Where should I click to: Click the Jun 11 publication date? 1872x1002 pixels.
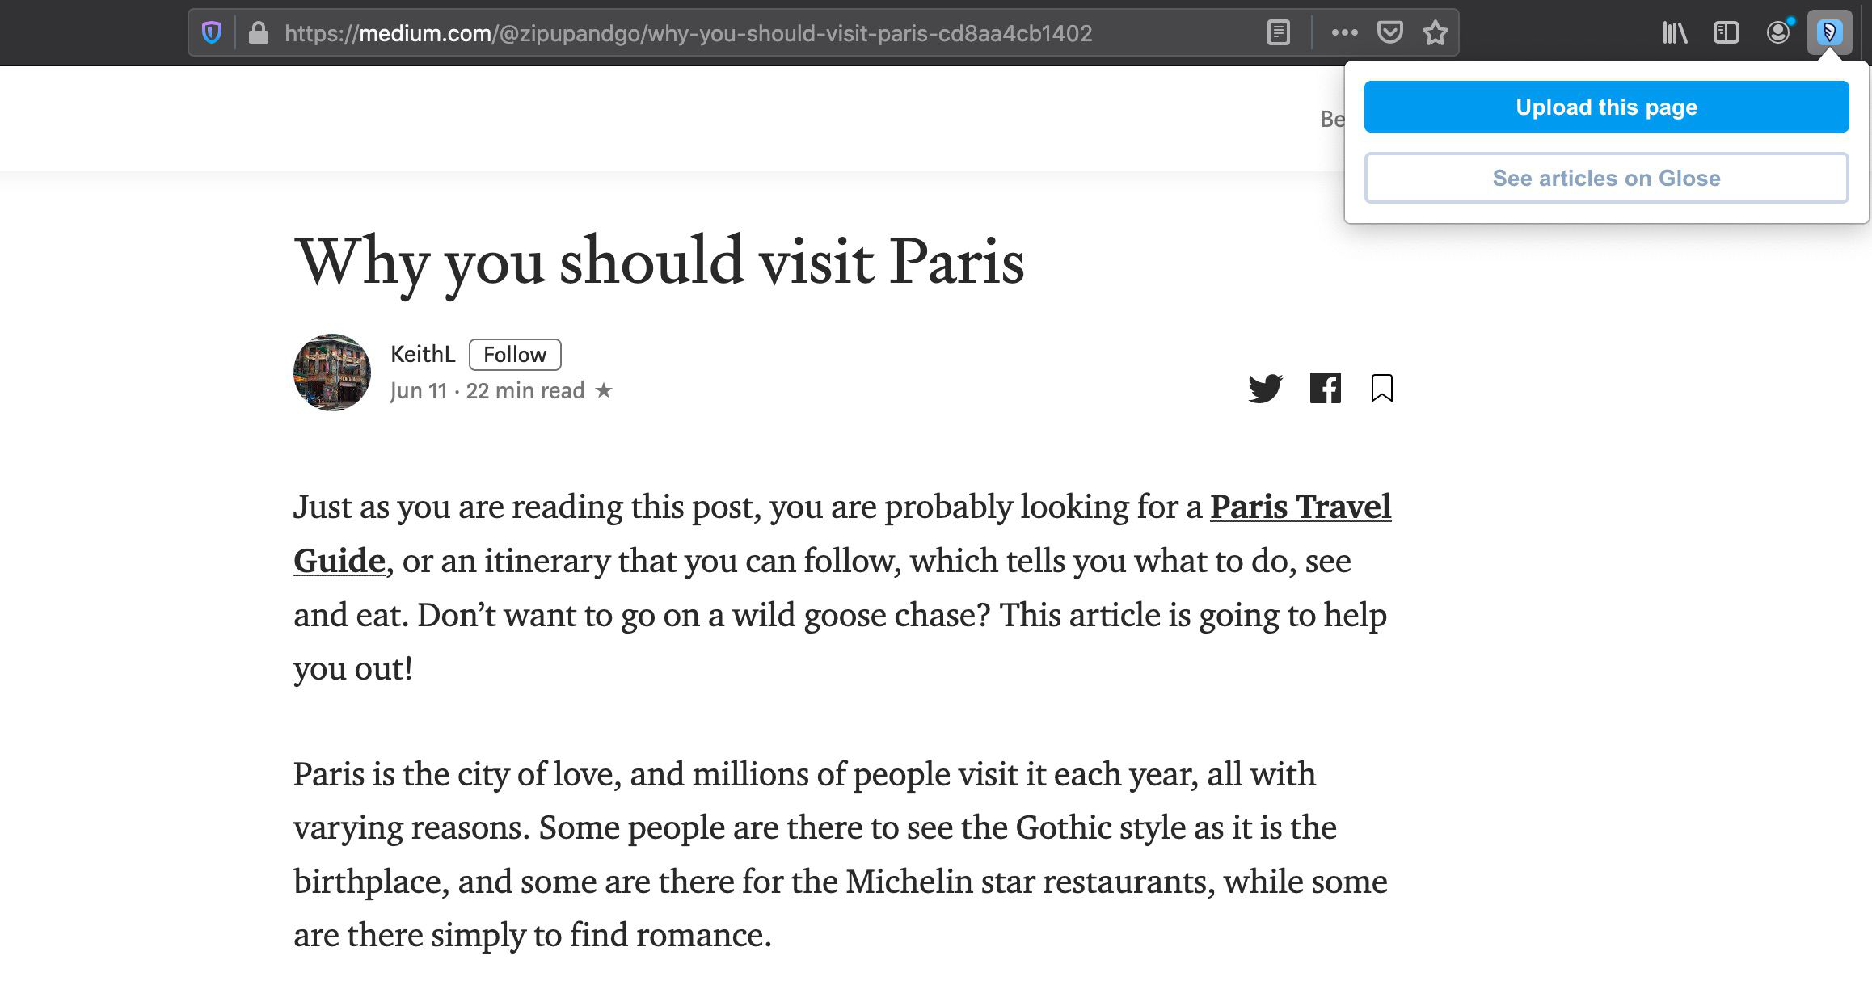[x=419, y=391]
